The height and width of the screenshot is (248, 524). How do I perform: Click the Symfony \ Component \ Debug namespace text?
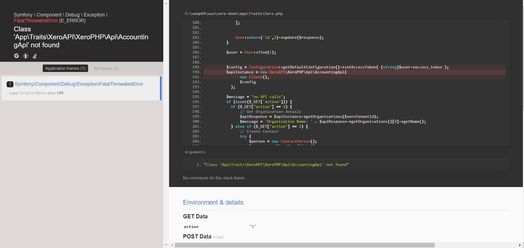(x=61, y=15)
